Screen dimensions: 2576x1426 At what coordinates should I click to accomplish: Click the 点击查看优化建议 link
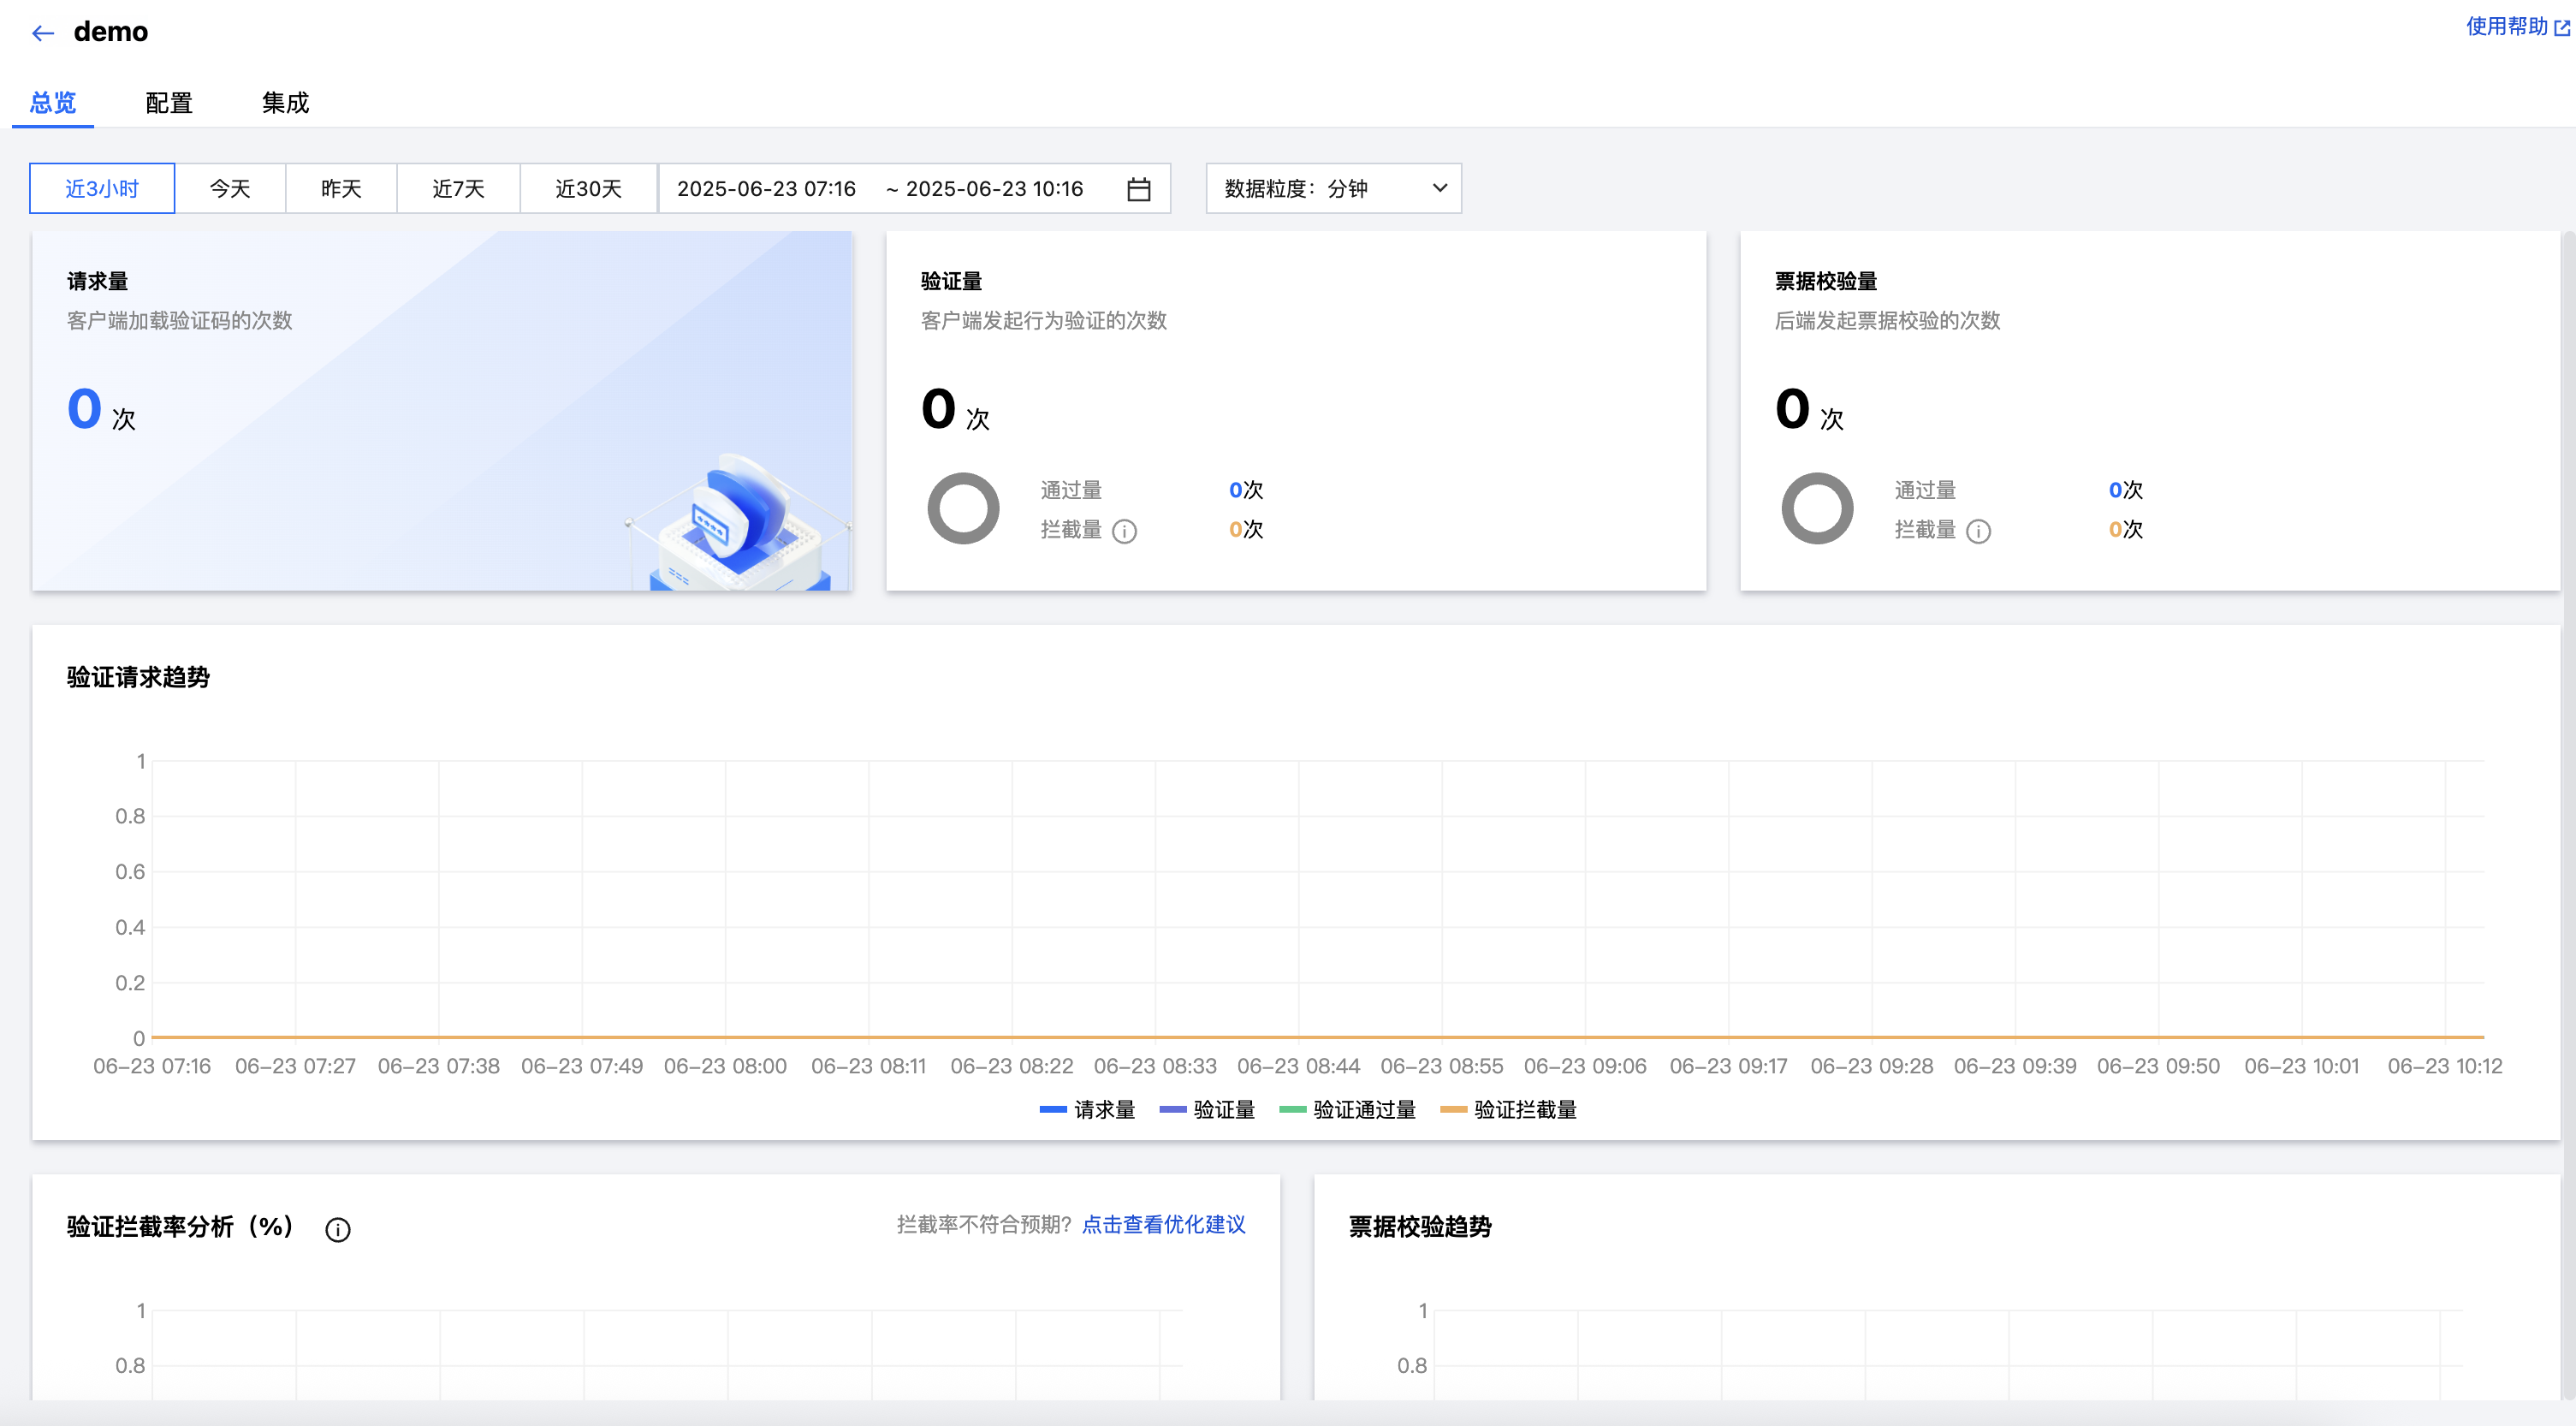click(1163, 1224)
